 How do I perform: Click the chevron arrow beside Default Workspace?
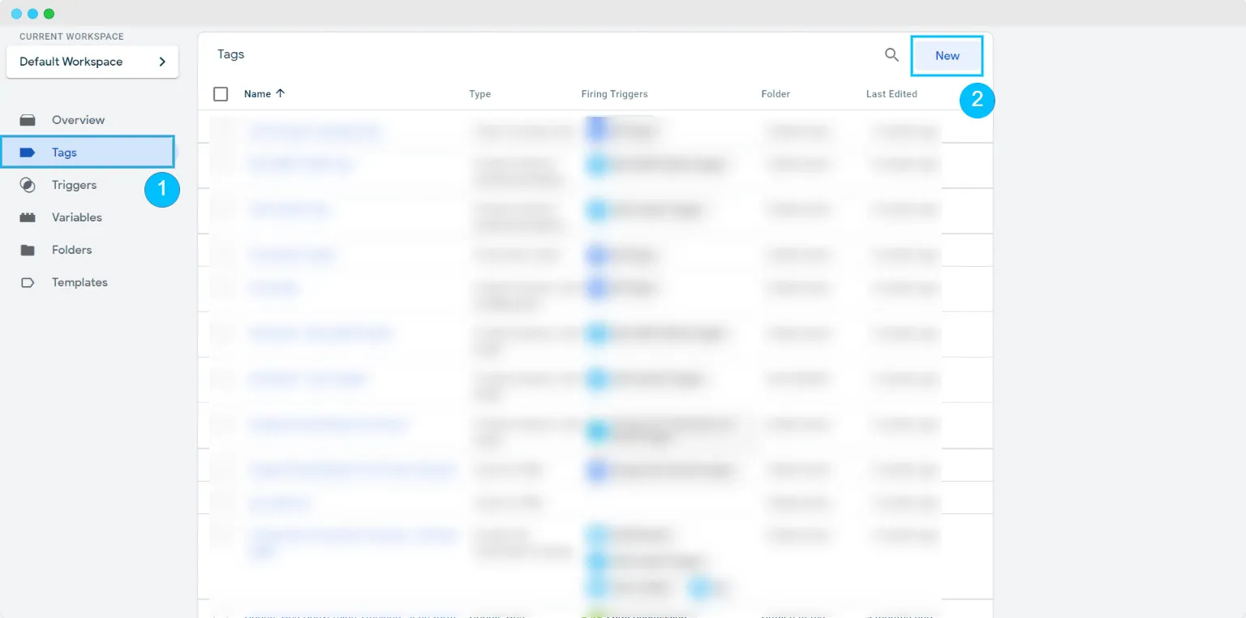click(x=162, y=62)
